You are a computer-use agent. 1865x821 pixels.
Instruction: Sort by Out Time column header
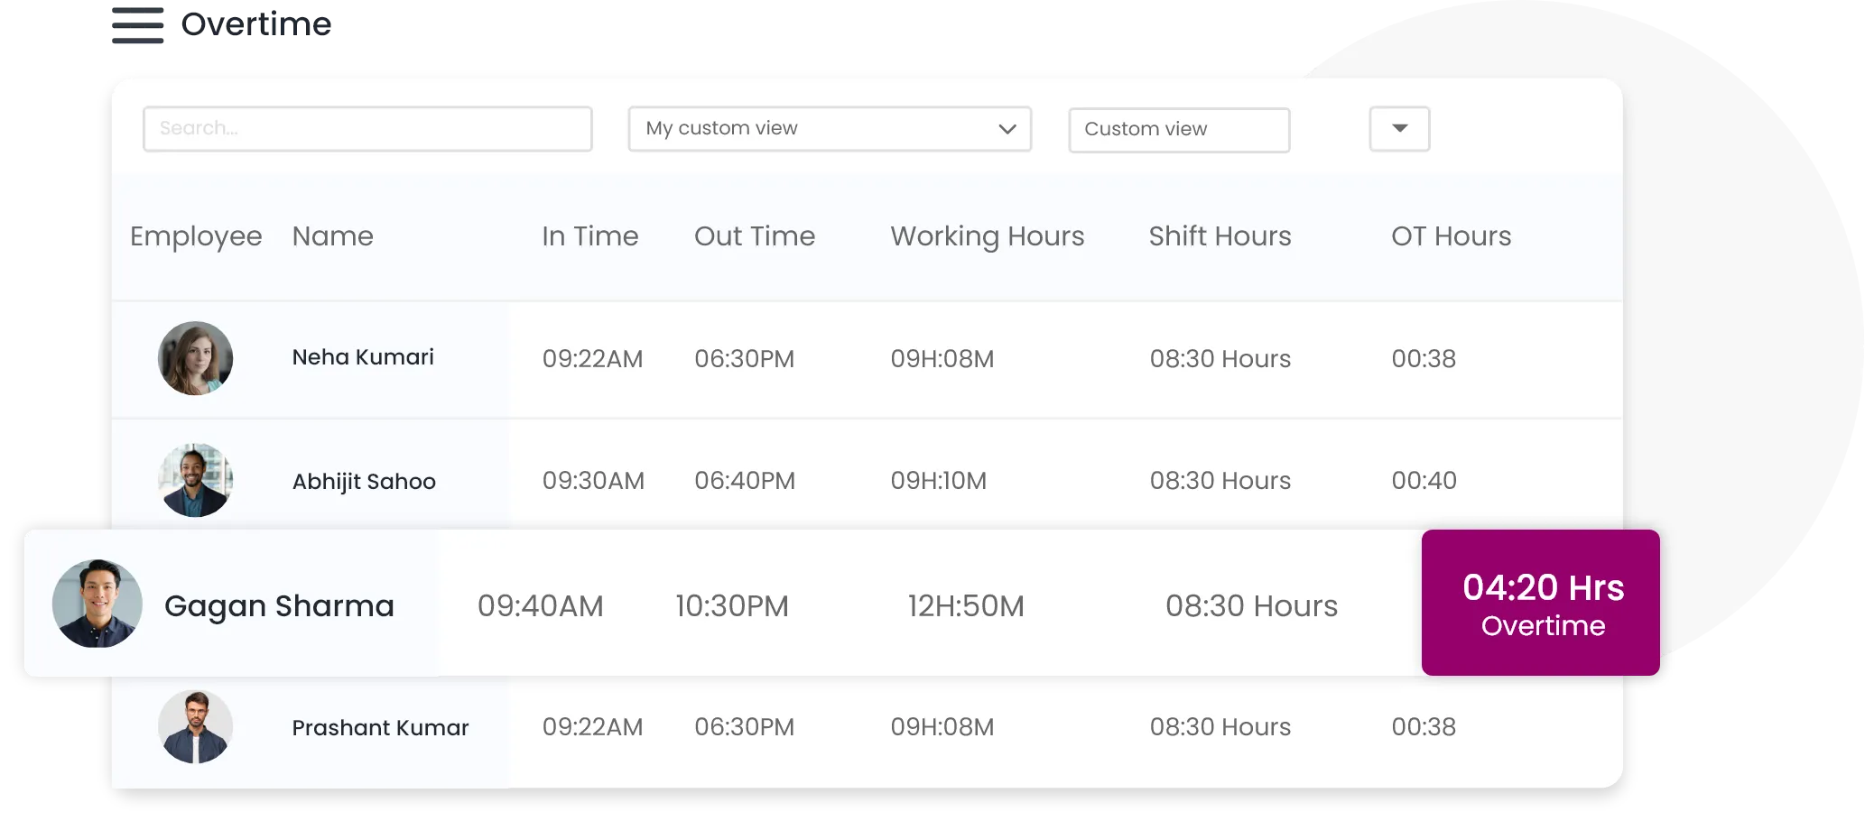(754, 236)
